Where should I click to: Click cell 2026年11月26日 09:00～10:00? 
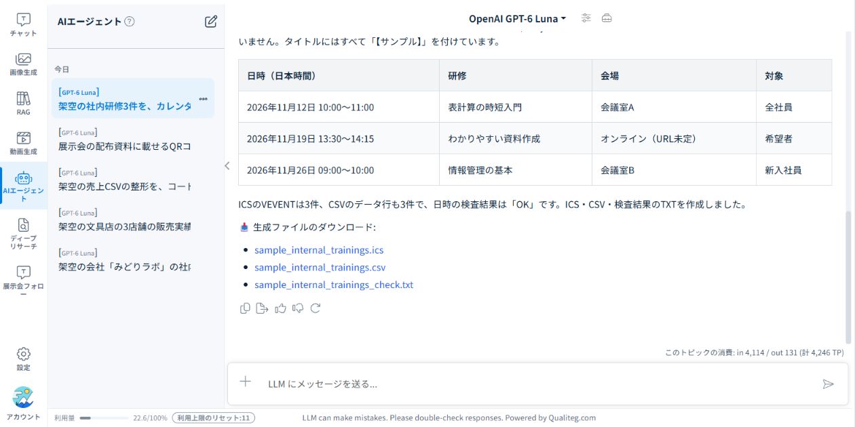(339, 170)
